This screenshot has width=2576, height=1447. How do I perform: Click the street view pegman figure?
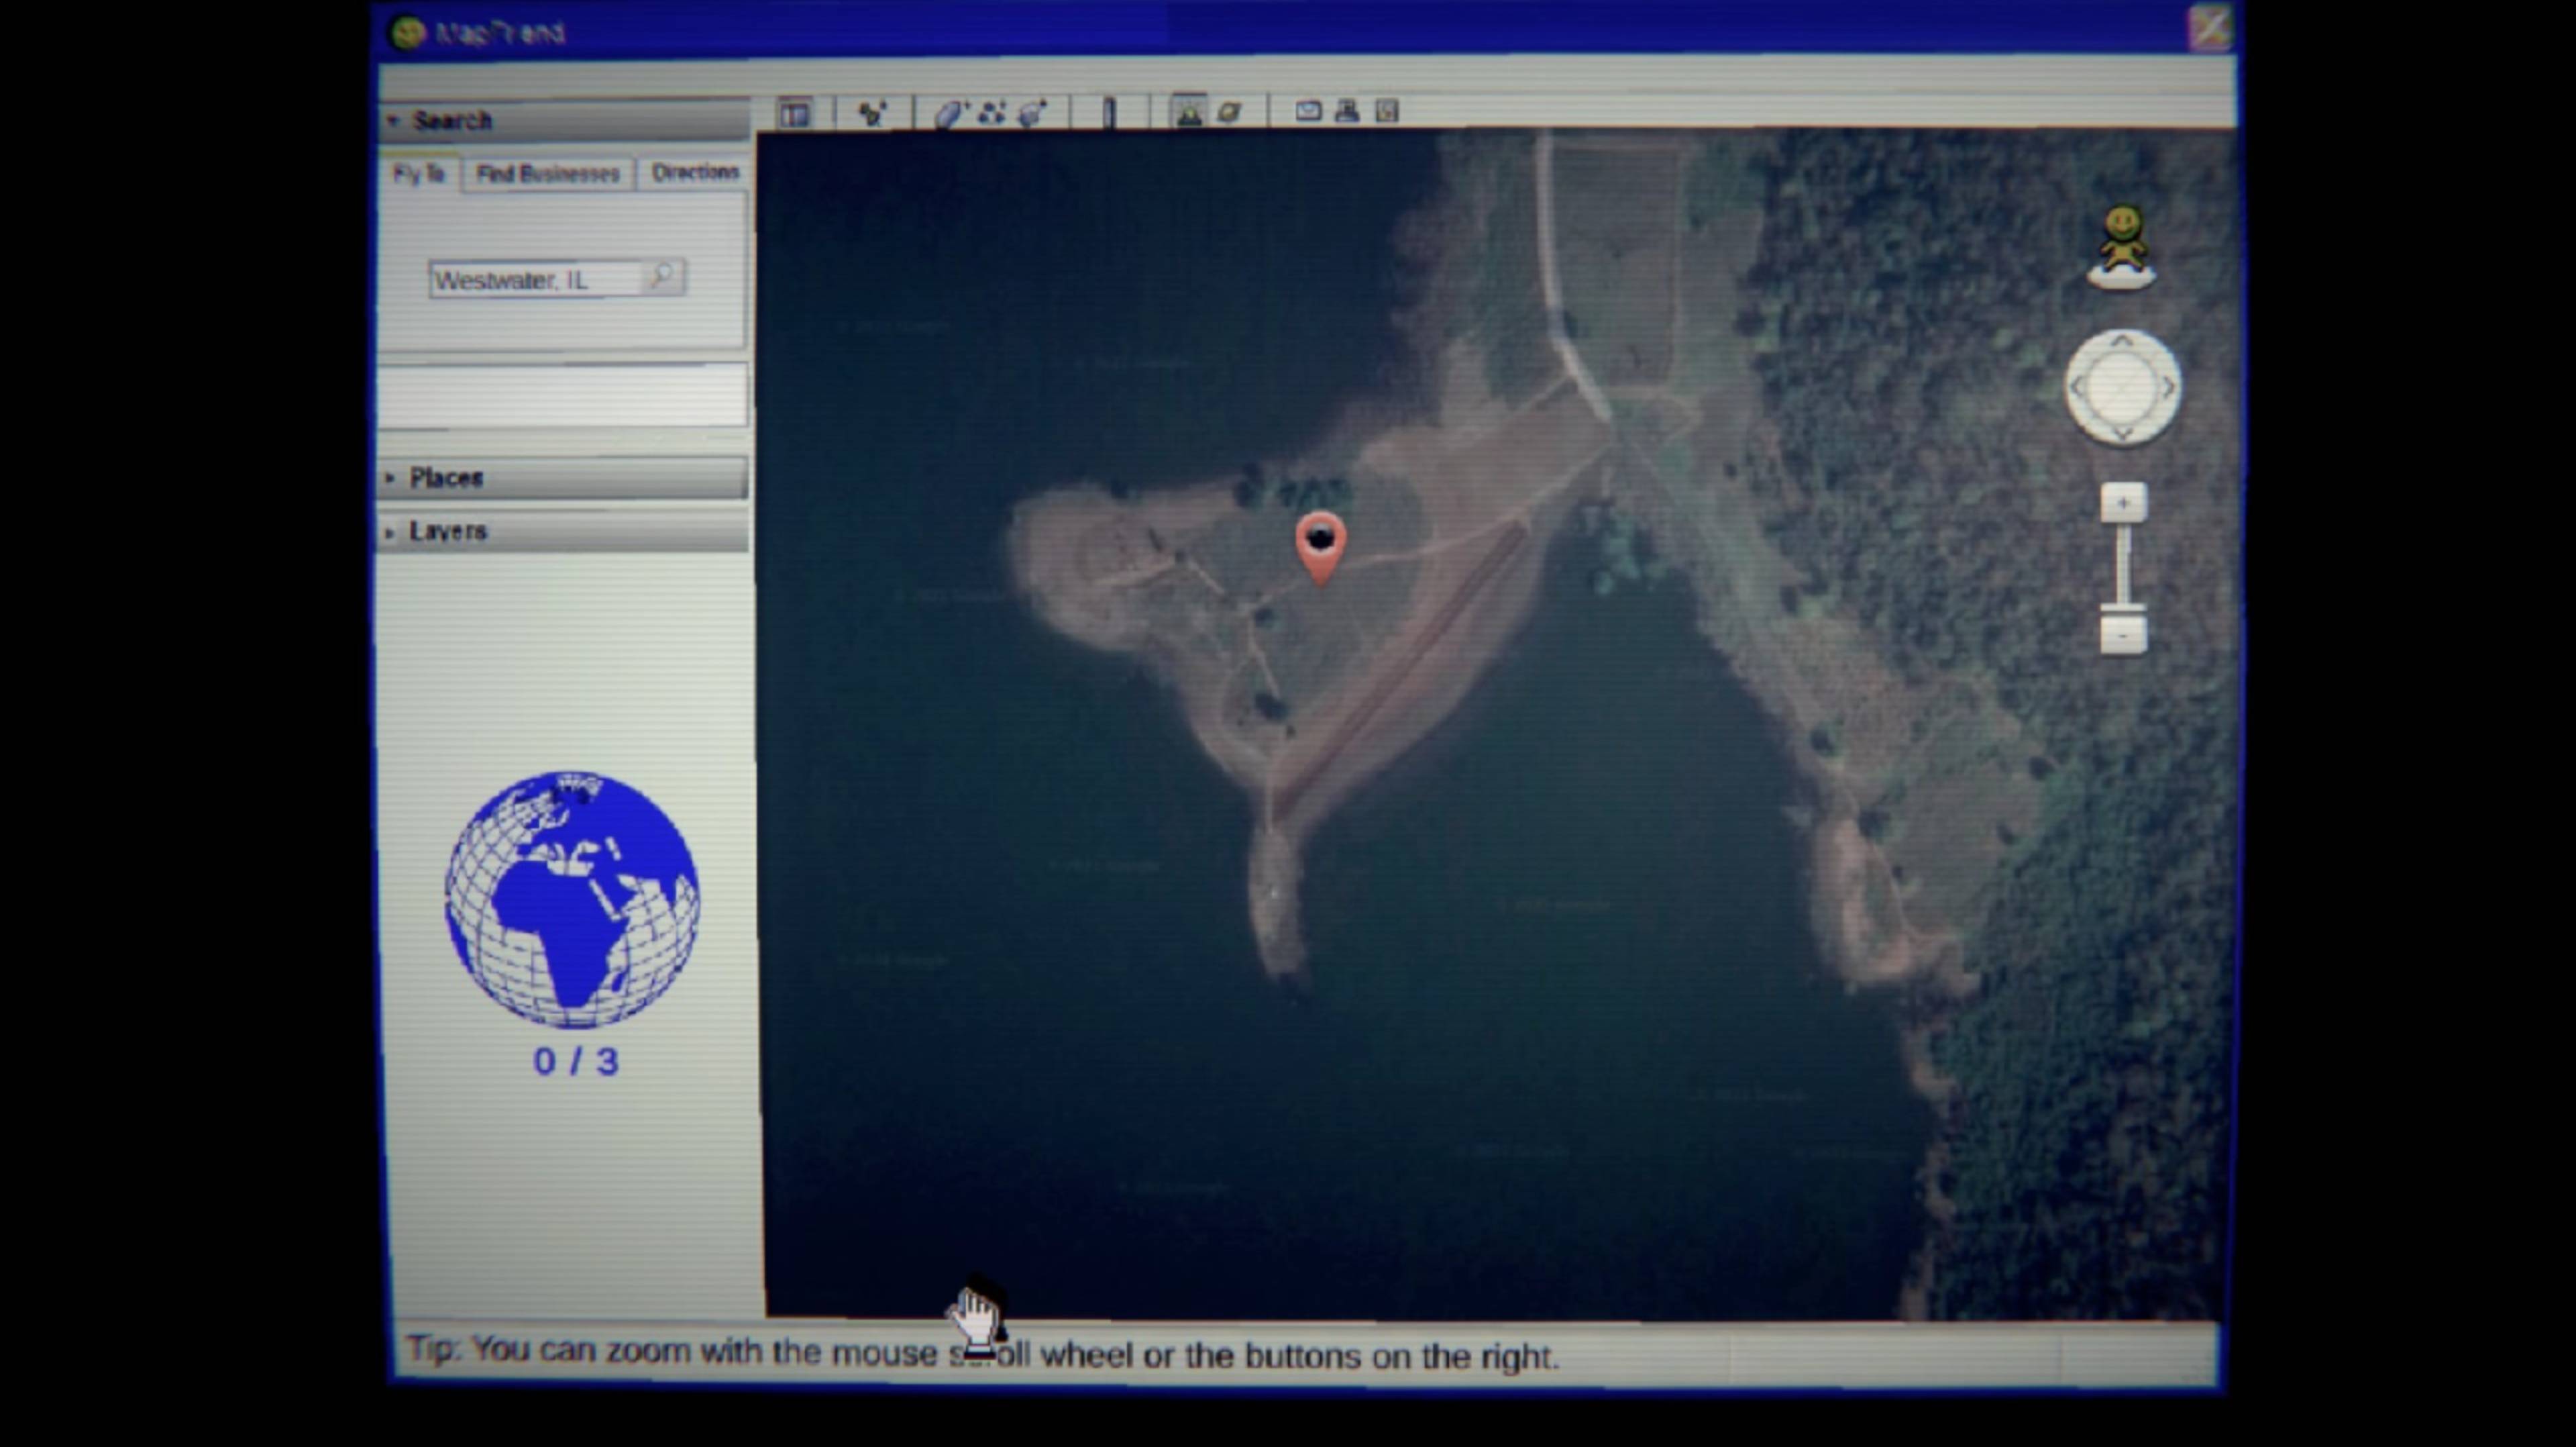pyautogui.click(x=2122, y=247)
